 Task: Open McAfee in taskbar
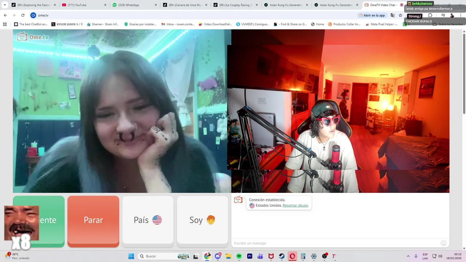tap(271, 256)
